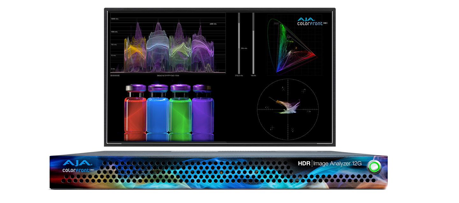Click the 2020 gamut label

tap(276, 24)
